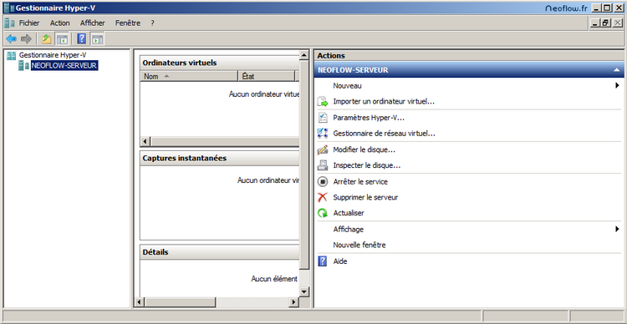Open the Action menu
627x324 pixels.
(x=60, y=23)
